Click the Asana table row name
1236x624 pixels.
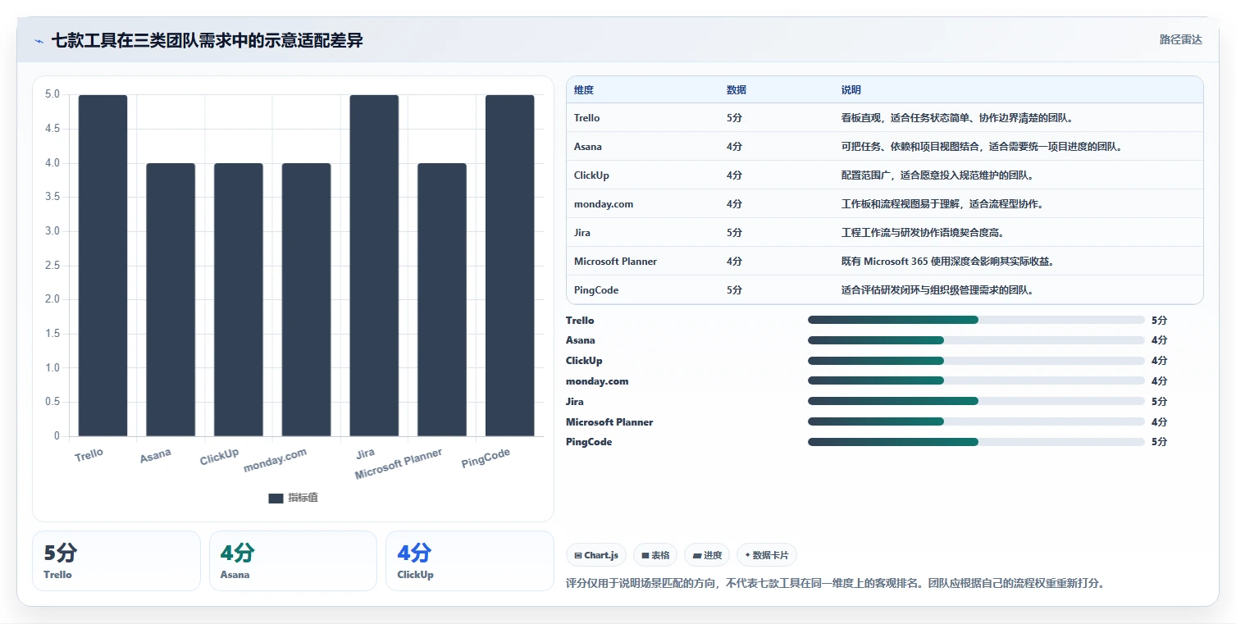pos(588,147)
